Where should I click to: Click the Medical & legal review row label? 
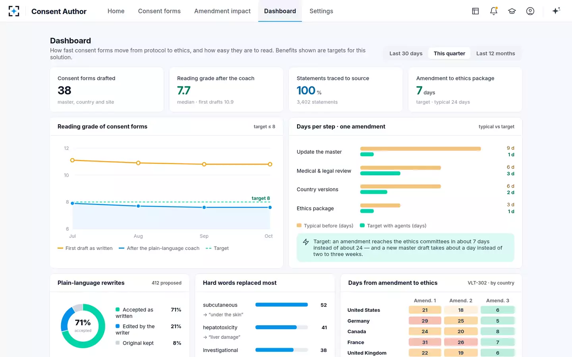pos(324,171)
